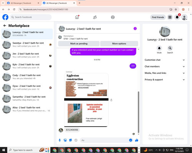Click the address bar URL
Viewport: 192px width, 153px height.
[46, 10]
